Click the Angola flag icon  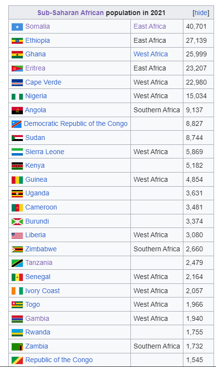tap(18, 110)
